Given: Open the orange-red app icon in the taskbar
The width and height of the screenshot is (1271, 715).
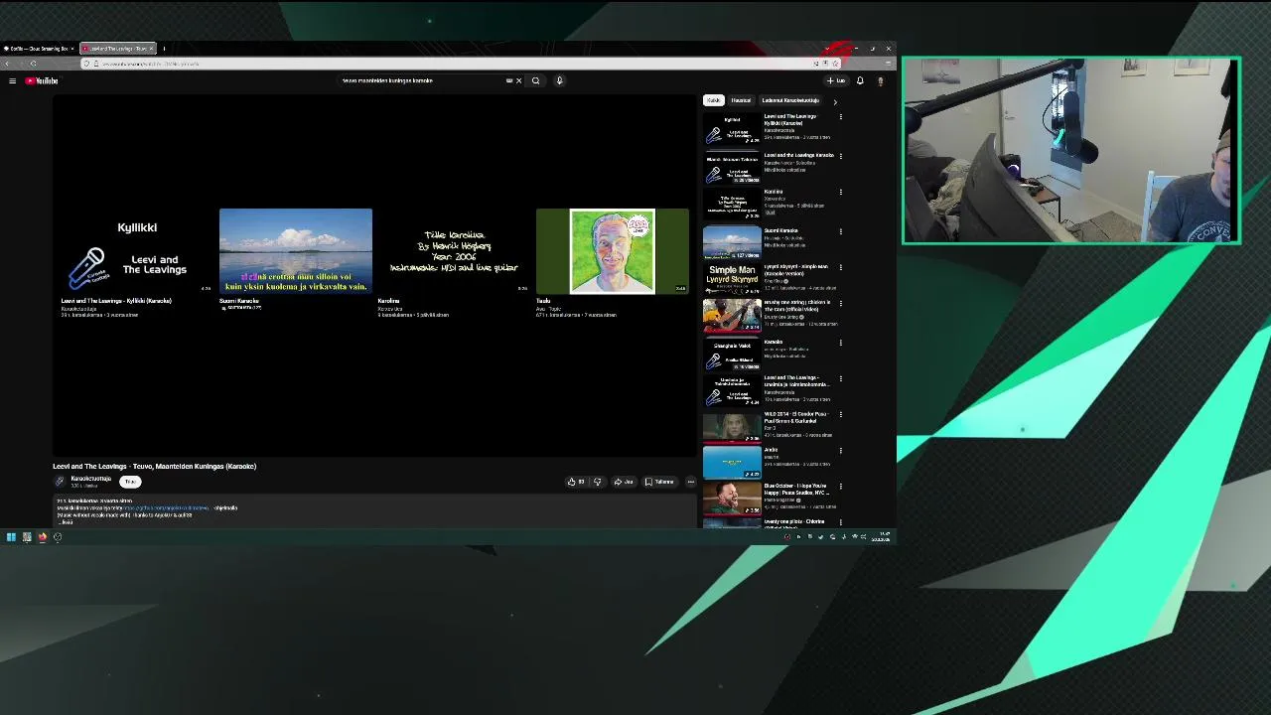Looking at the screenshot, I should tap(42, 537).
